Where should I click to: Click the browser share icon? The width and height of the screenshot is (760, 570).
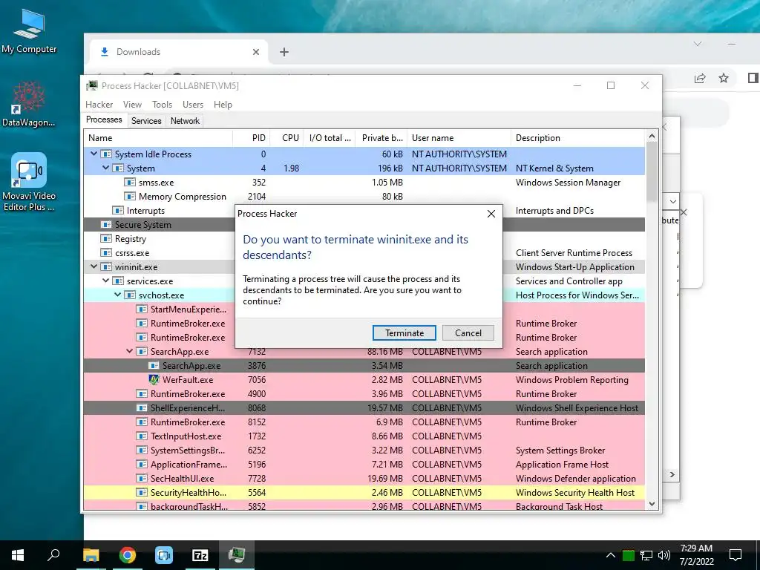(x=700, y=78)
